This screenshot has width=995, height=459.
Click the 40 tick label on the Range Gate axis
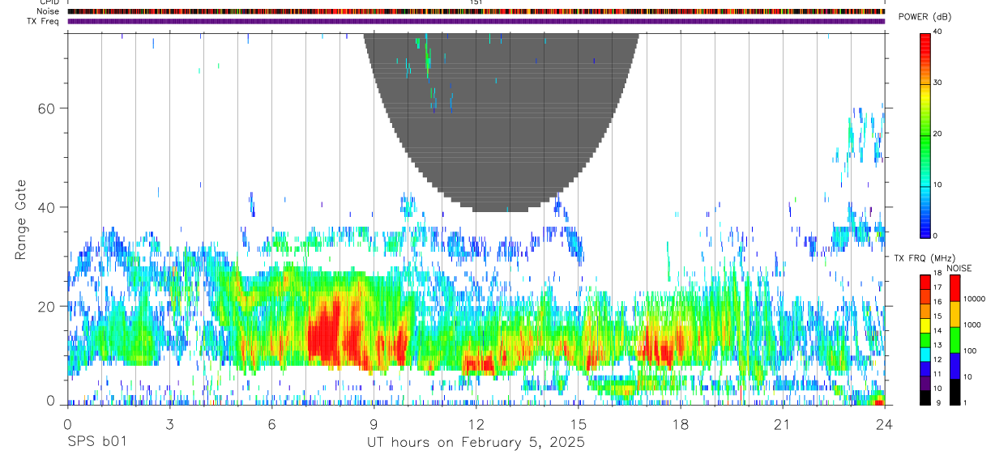point(46,207)
